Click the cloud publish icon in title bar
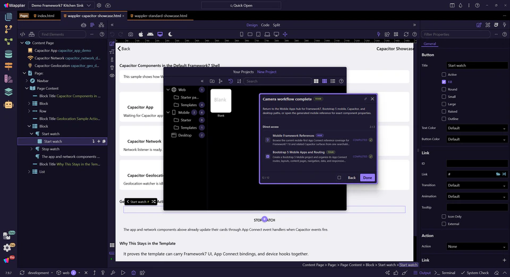The image size is (510, 277). pyautogui.click(x=108, y=5)
